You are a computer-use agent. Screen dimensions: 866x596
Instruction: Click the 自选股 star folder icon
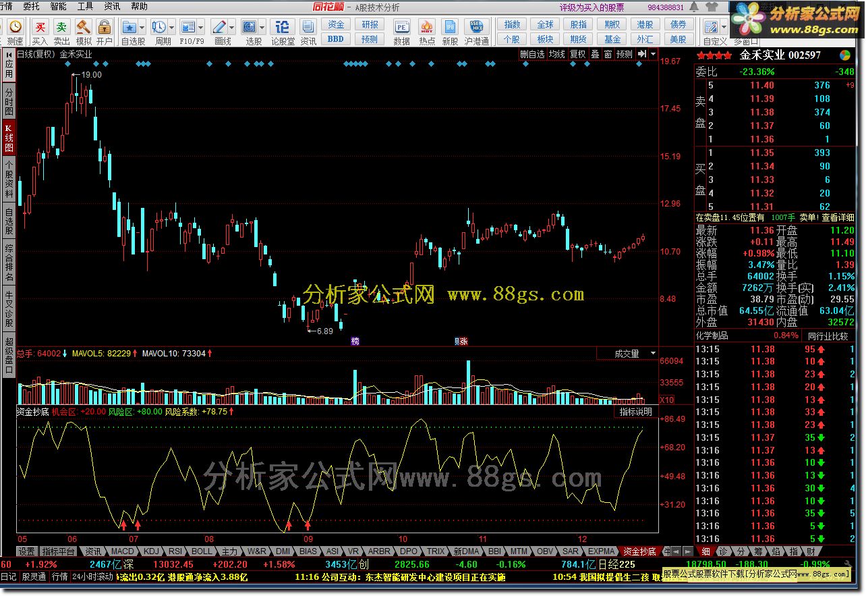tap(129, 27)
